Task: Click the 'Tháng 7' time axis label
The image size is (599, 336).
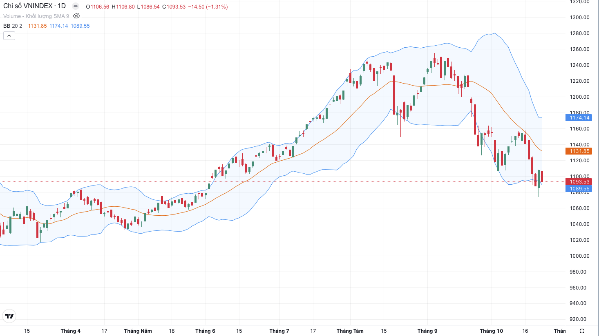Action: click(x=279, y=331)
